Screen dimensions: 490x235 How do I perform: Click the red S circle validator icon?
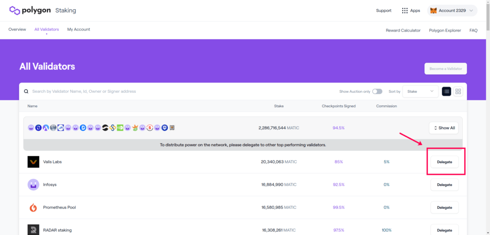(x=150, y=128)
